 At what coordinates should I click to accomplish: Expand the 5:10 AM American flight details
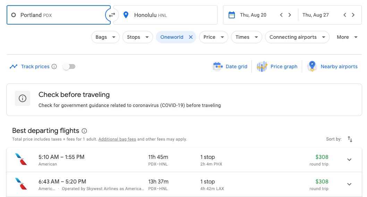[349, 160]
